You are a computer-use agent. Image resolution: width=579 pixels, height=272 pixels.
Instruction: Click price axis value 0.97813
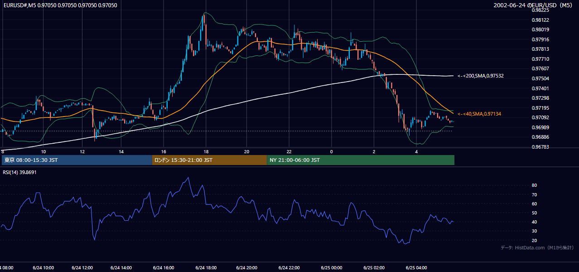pyautogui.click(x=540, y=49)
